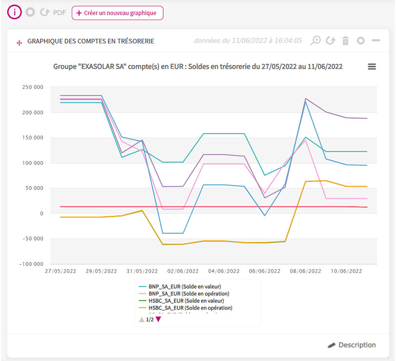Image resolution: width=396 pixels, height=361 pixels.
Task: Export dashboard via PDF arrow icon
Action: [x=45, y=12]
